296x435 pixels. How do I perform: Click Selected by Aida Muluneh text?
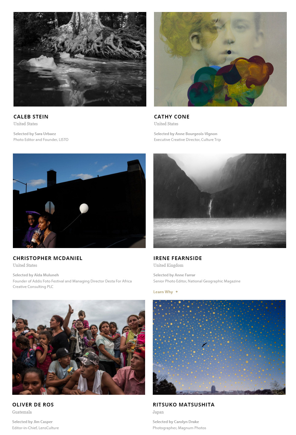tap(36, 275)
